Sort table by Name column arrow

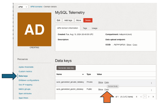click(x=83, y=74)
